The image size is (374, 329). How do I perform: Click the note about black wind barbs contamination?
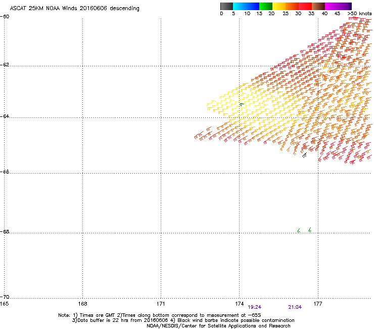click(236, 320)
